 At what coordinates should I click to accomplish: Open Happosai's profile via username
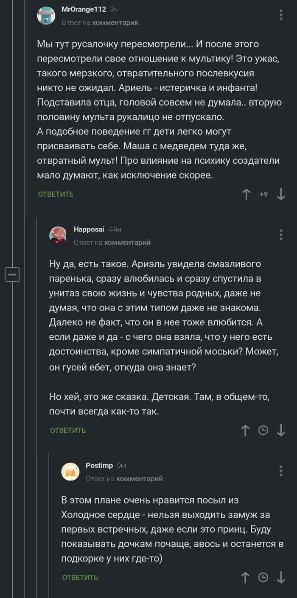pyautogui.click(x=89, y=229)
